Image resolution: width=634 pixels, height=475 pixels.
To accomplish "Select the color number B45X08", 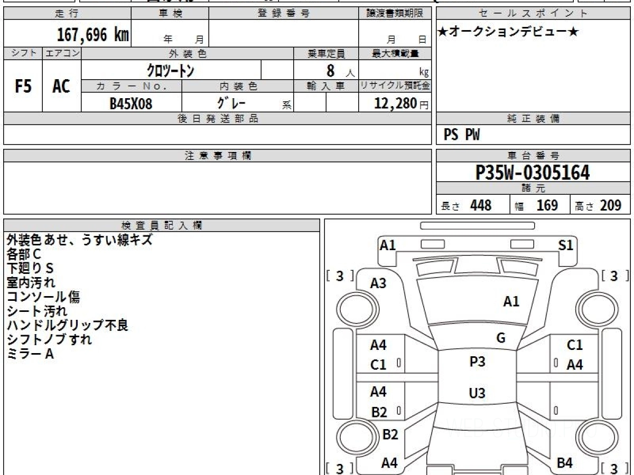I will [130, 104].
